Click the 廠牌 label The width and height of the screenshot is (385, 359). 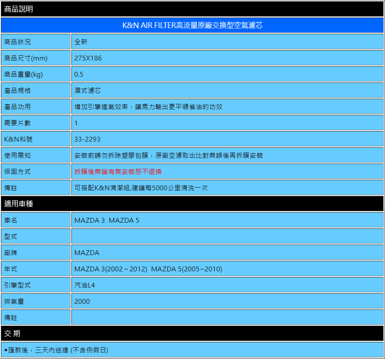click(x=11, y=253)
